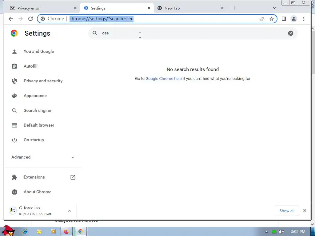The height and width of the screenshot is (236, 315).
Task: Open the tab search dropdown arrow
Action: pos(275,8)
